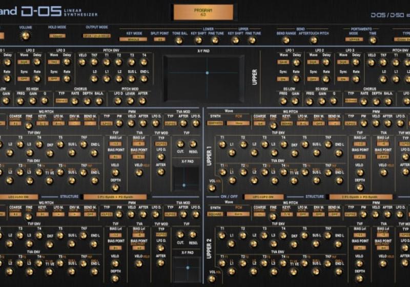410x287 pixels.
Task: Toggle Upper partials ON / OFF field
Action: coord(264,197)
